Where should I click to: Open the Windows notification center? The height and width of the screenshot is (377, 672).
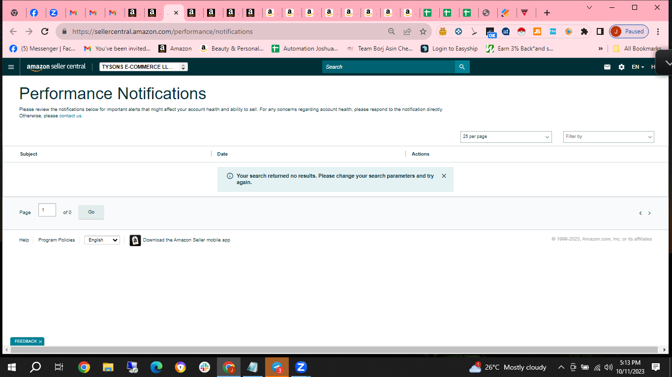[656, 367]
